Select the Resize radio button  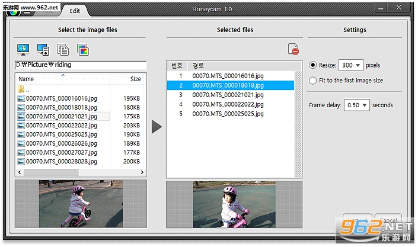coord(312,65)
